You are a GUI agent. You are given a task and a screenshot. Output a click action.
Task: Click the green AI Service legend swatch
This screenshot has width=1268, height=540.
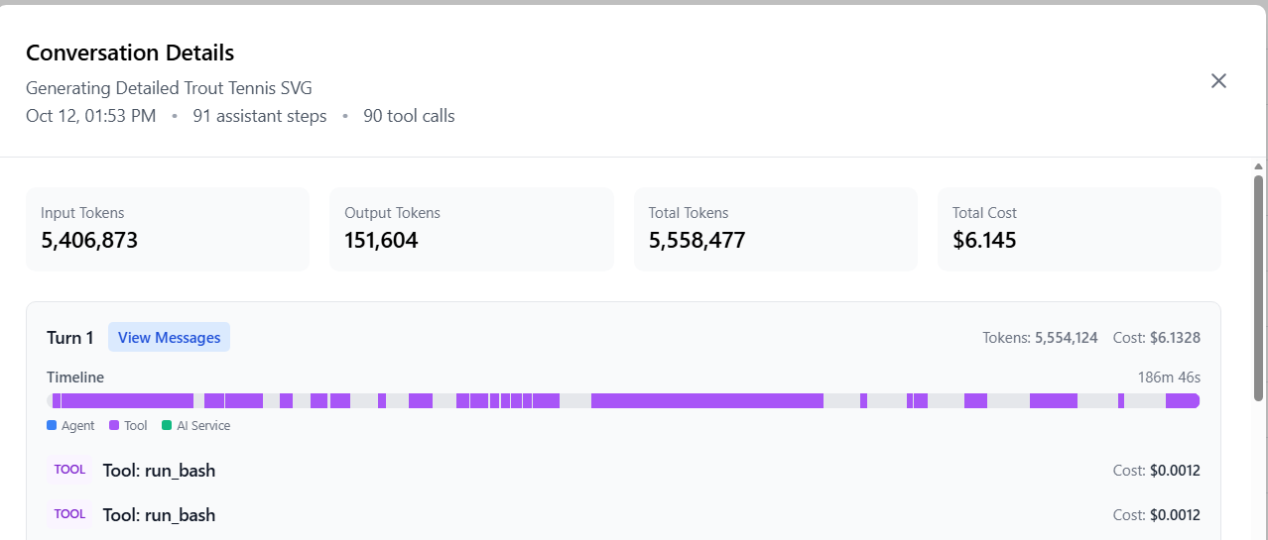pos(167,426)
